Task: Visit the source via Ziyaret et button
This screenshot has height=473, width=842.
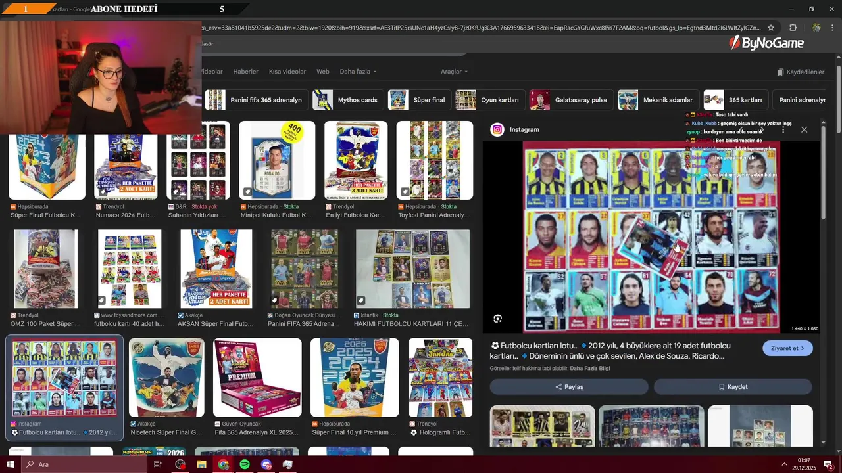Action: [787, 348]
